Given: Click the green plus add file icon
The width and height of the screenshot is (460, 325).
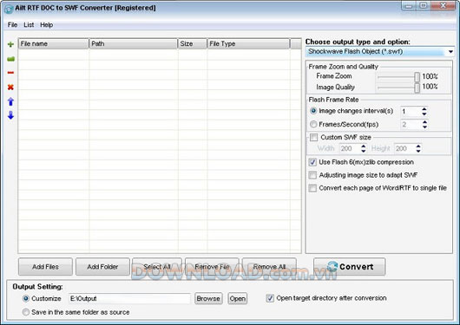Looking at the screenshot, I should [x=10, y=44].
